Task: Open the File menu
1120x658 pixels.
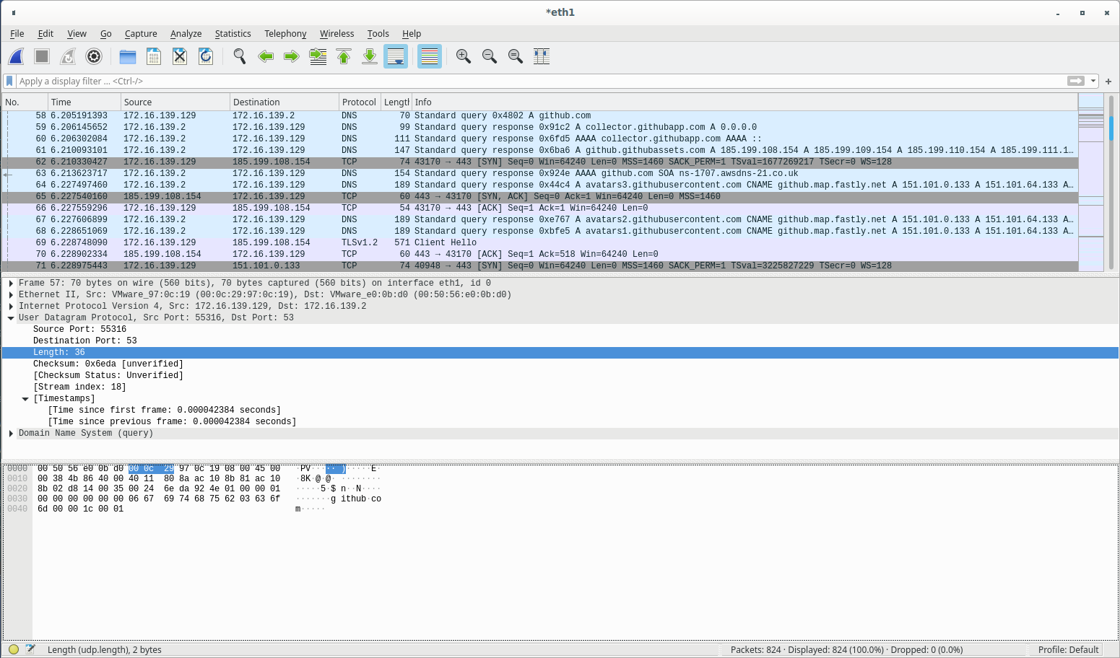Action: 17,33
